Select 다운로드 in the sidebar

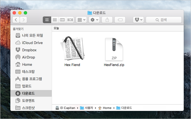[31, 93]
